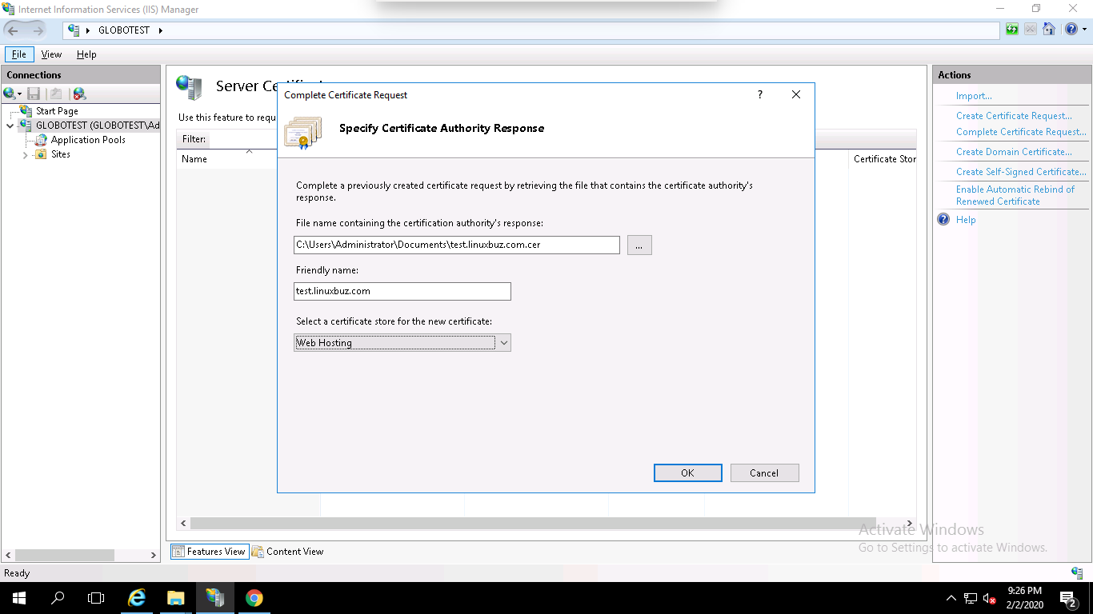
Task: Select GLOBOTEST server node in tree
Action: pyautogui.click(x=98, y=126)
